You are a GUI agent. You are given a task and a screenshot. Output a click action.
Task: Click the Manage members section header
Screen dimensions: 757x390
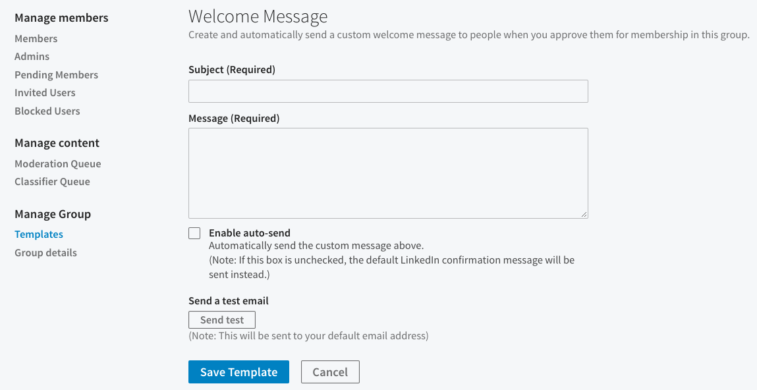point(61,18)
